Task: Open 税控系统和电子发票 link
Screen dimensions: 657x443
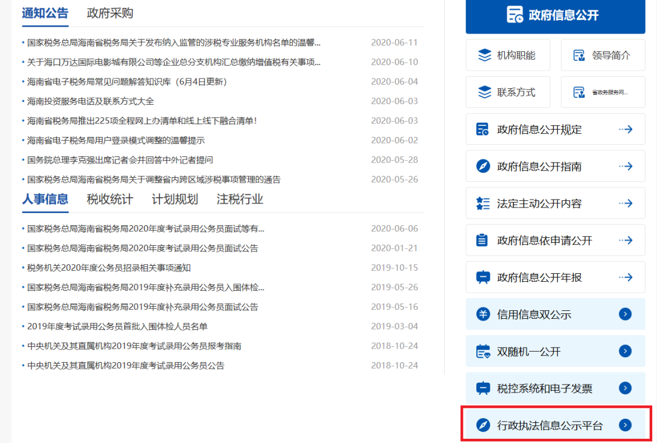Action: click(555, 388)
